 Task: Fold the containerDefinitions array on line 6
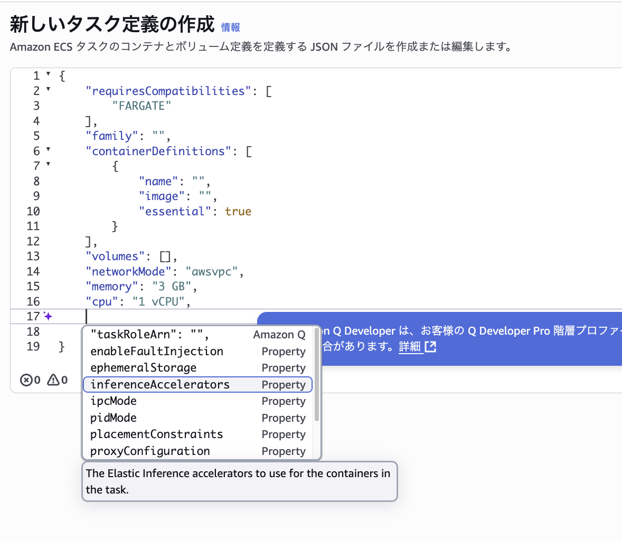pos(49,149)
